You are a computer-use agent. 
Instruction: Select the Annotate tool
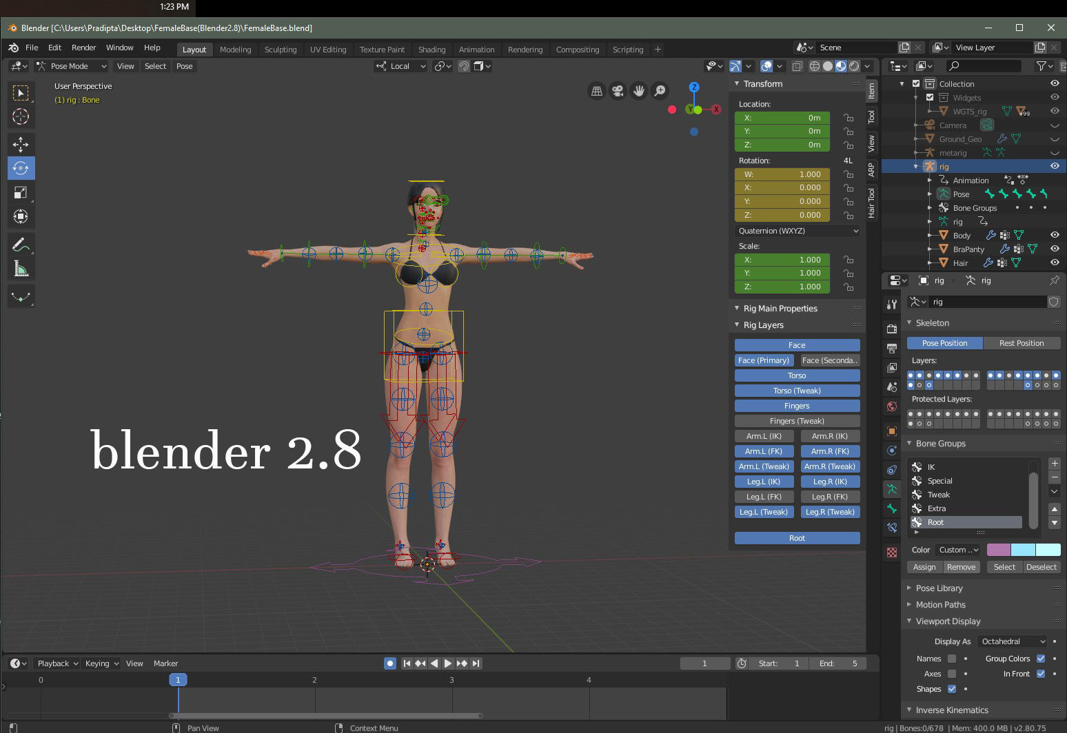point(21,245)
